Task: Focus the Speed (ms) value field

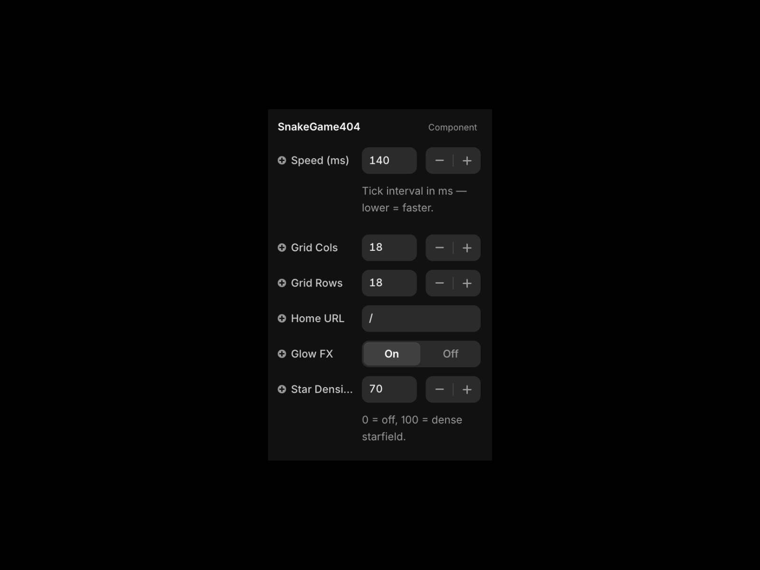Action: pyautogui.click(x=389, y=161)
